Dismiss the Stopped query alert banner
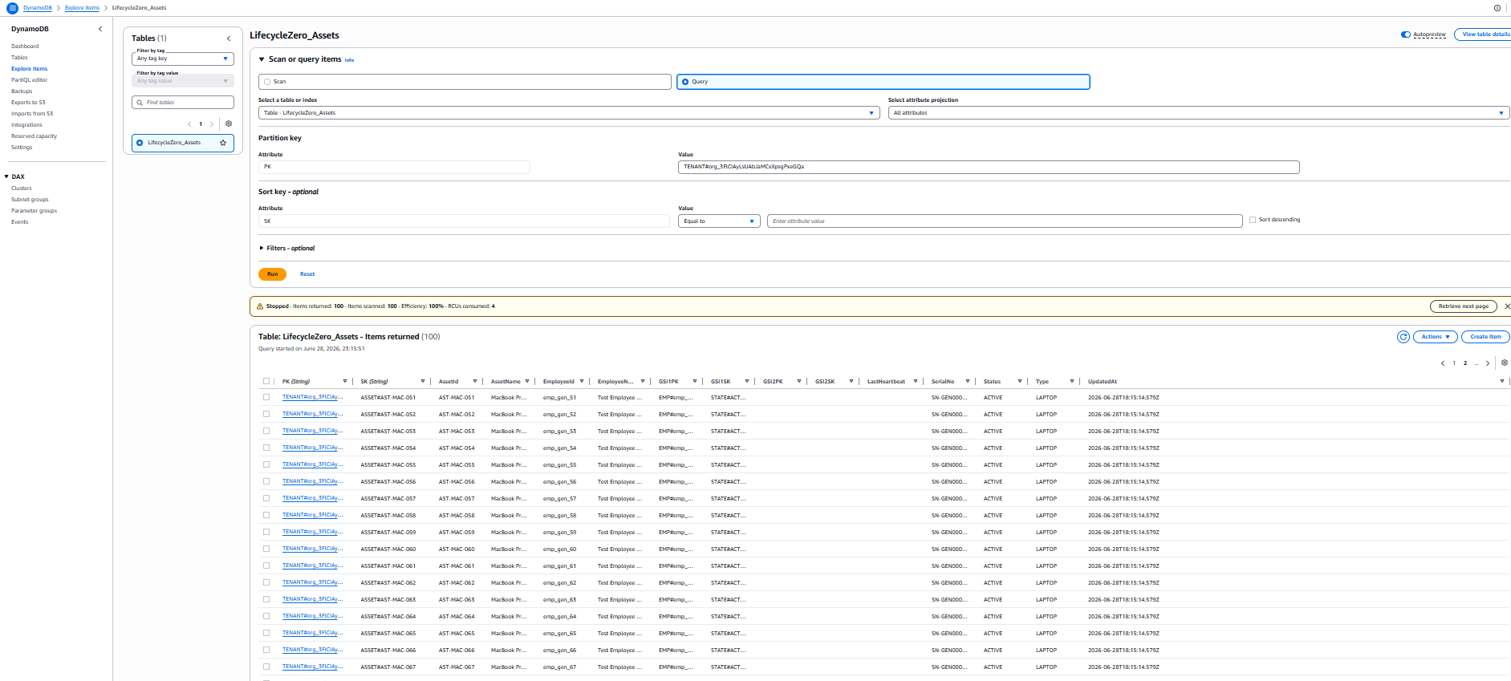The image size is (1511, 681). coord(1507,306)
